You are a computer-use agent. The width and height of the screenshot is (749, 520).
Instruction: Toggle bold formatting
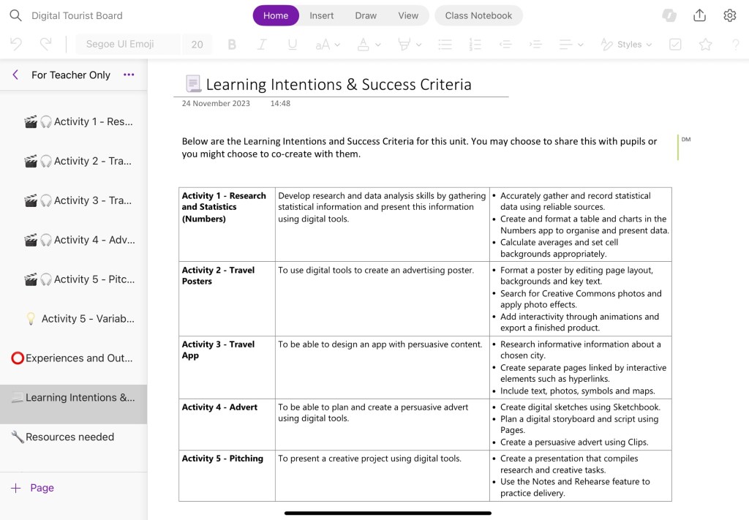click(232, 45)
